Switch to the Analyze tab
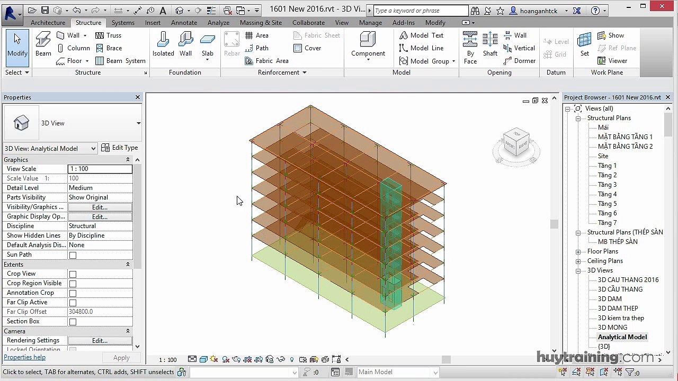This screenshot has height=381, width=678. pyautogui.click(x=218, y=23)
